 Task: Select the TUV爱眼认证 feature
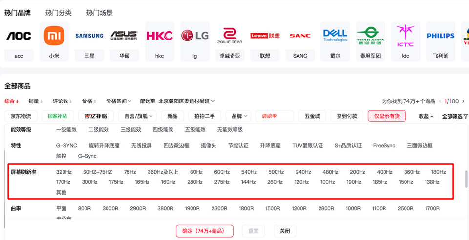pyautogui.click(x=308, y=146)
